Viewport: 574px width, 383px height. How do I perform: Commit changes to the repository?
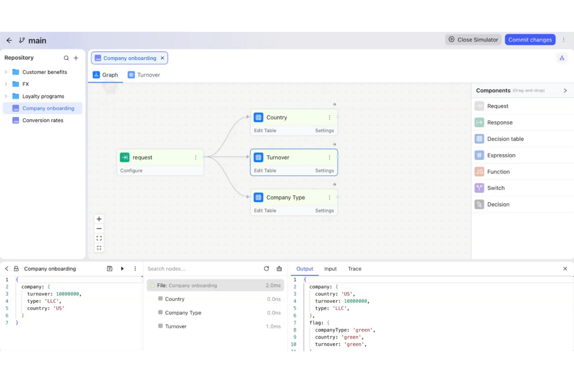click(530, 39)
